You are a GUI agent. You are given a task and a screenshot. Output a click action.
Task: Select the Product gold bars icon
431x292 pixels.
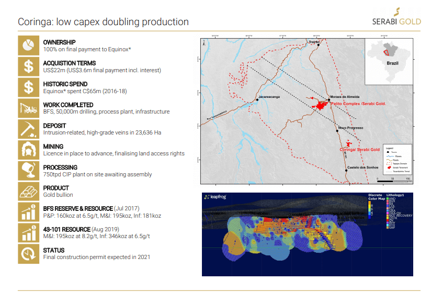tap(29, 192)
